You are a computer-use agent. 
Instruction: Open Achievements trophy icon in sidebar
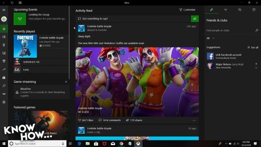coord(4,45)
